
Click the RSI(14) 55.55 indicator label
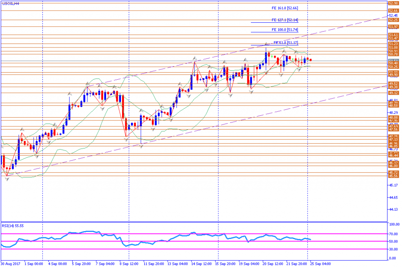click(x=13, y=226)
